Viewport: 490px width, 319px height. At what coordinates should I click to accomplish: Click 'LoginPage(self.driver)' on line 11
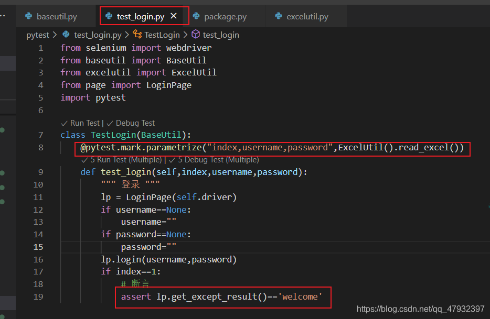tap(181, 197)
